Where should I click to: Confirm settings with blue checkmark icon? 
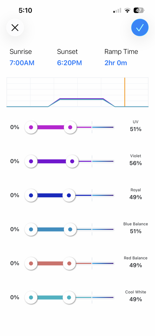coord(140,27)
